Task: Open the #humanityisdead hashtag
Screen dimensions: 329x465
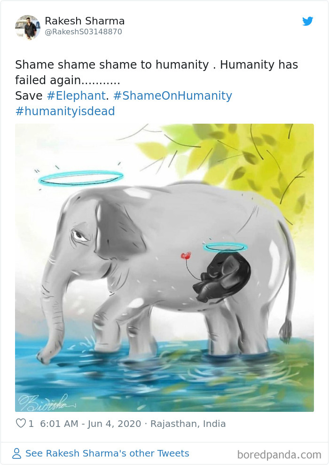Action: 64,111
